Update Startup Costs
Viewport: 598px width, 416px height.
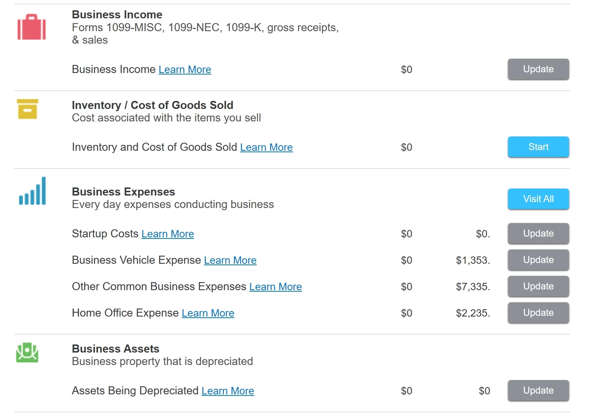pyautogui.click(x=538, y=233)
